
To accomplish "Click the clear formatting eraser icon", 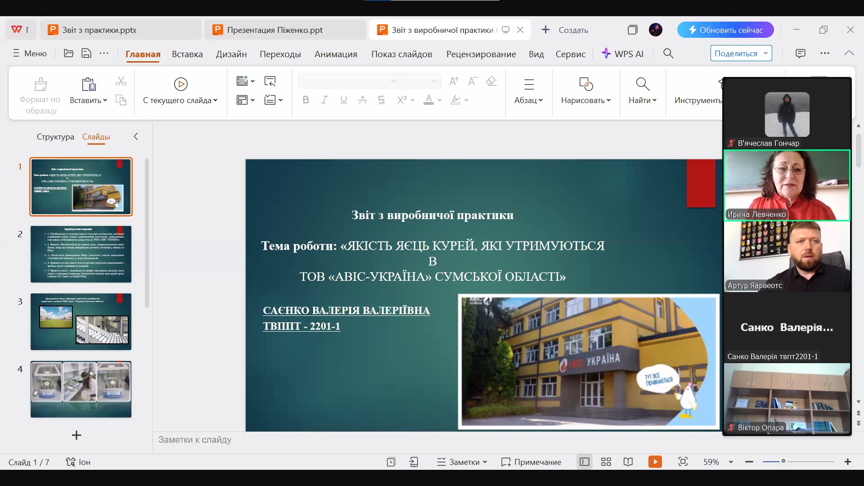I will (x=491, y=81).
